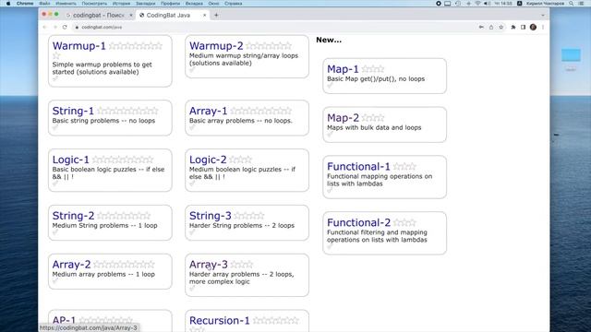
Task: Click 'Maps with bulk data and loops' text
Action: coord(374,127)
